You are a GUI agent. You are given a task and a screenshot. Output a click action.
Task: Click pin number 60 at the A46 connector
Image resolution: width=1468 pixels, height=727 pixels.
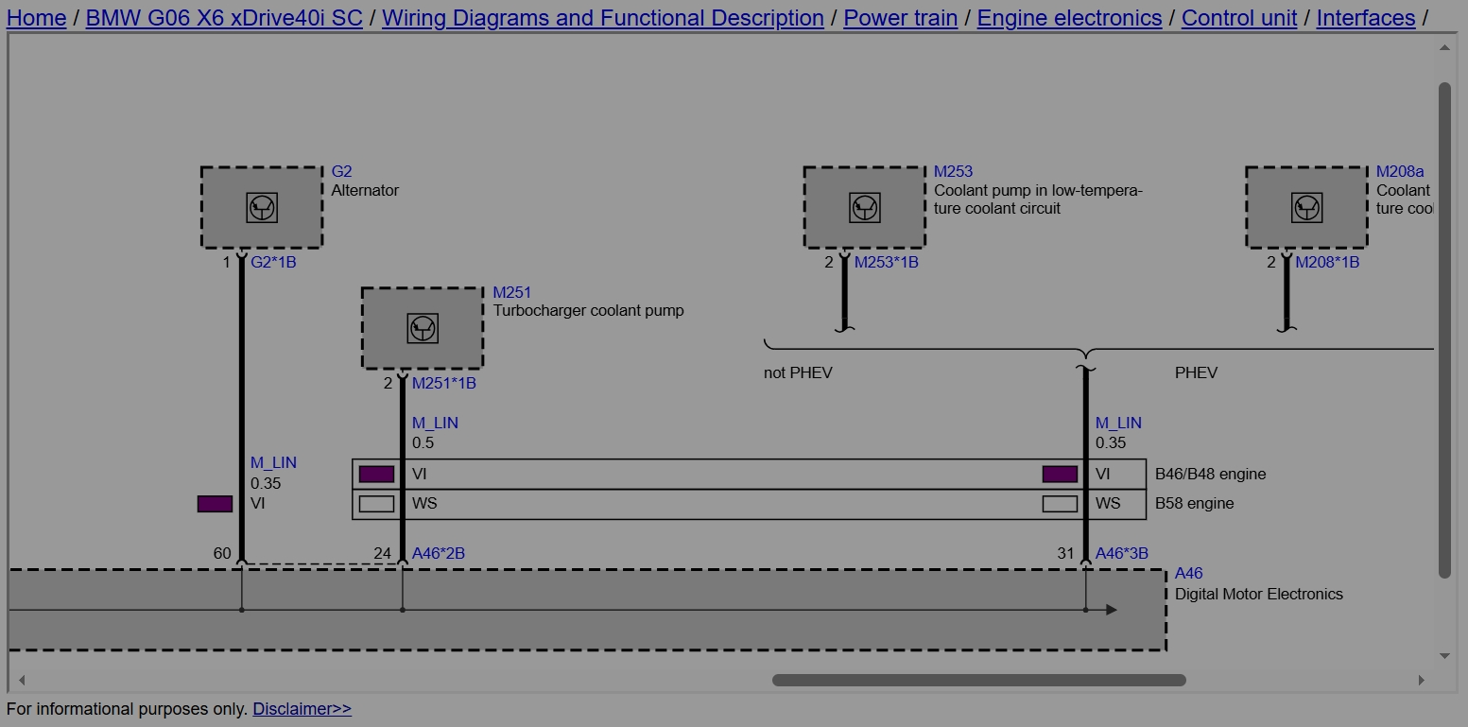pos(222,553)
